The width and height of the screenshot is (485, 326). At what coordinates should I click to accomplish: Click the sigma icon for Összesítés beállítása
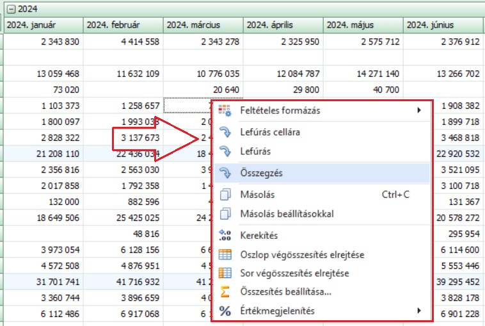(225, 291)
